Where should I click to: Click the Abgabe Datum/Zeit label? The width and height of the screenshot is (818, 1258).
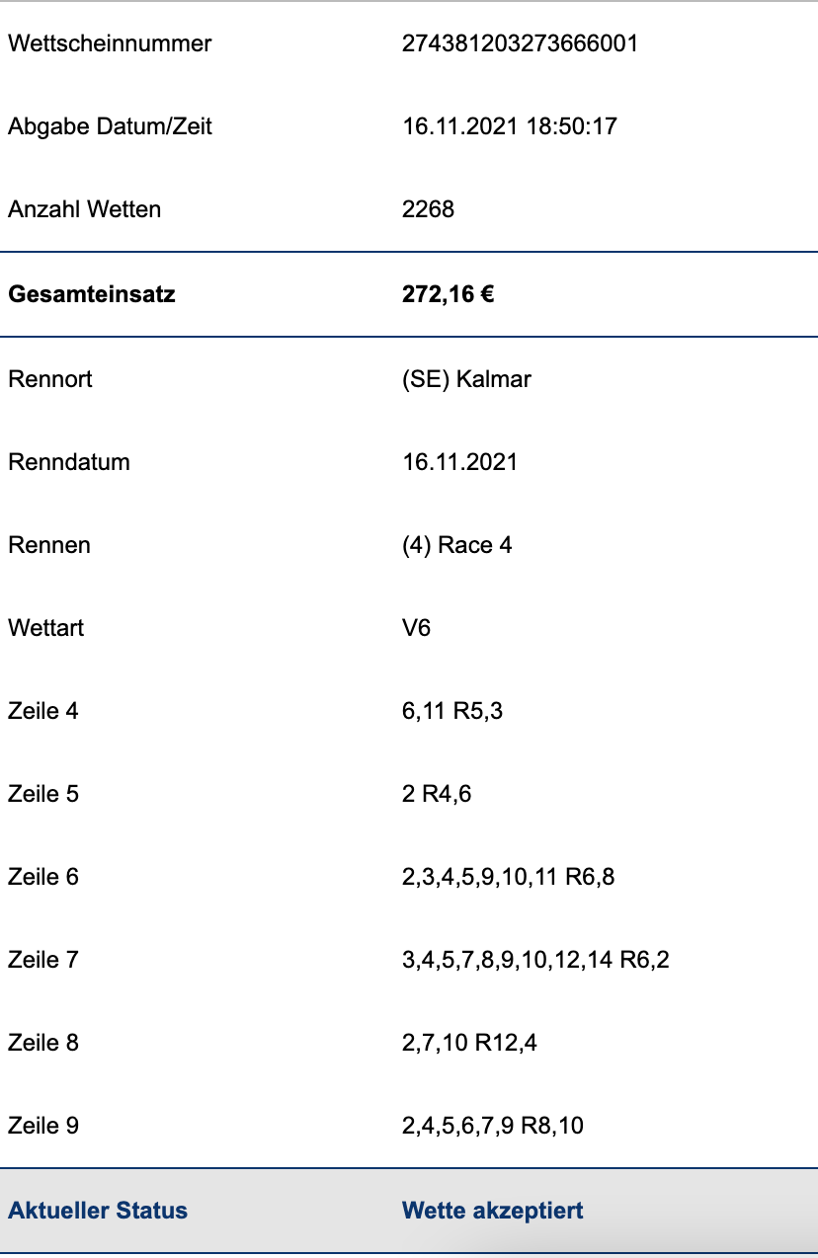pyautogui.click(x=110, y=126)
